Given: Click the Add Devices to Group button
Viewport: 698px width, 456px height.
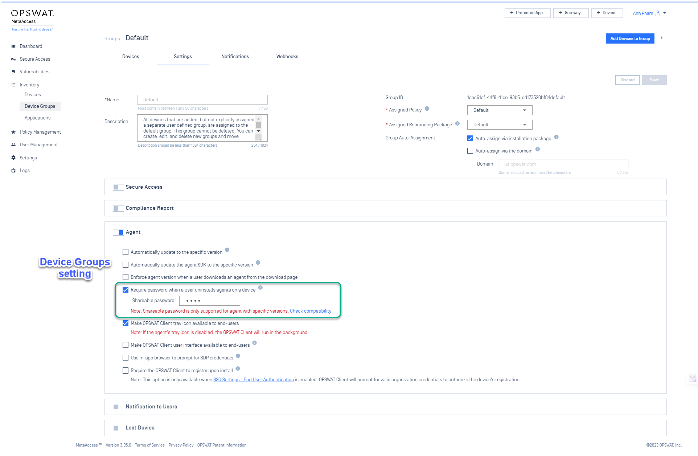Looking at the screenshot, I should point(630,38).
